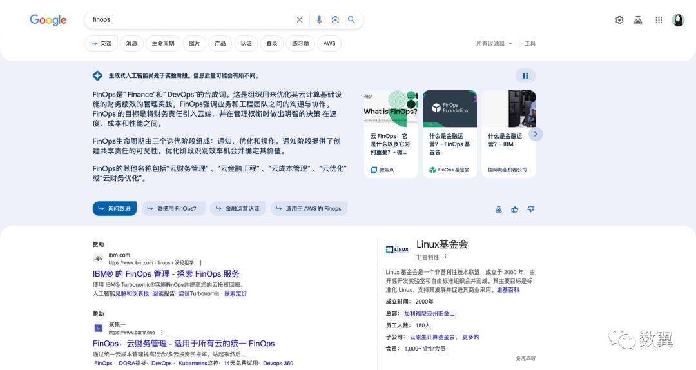Open the 工具 search tools

point(530,44)
